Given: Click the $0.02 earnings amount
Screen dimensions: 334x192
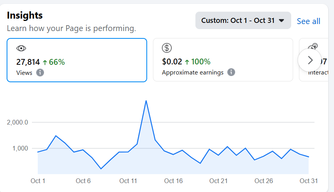Looking at the screenshot, I should tap(172, 62).
